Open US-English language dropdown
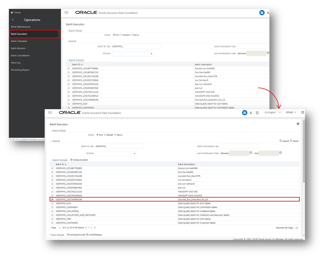This screenshot has height=258, width=323. pyautogui.click(x=272, y=112)
